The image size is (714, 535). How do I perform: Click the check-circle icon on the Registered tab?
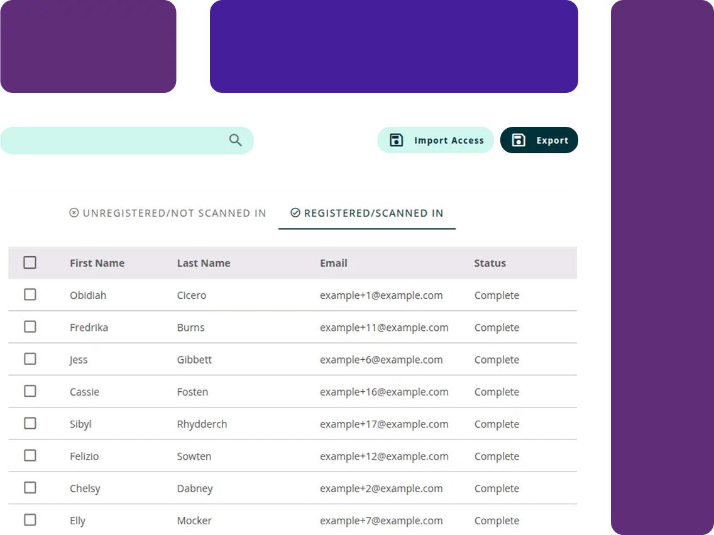(x=295, y=213)
